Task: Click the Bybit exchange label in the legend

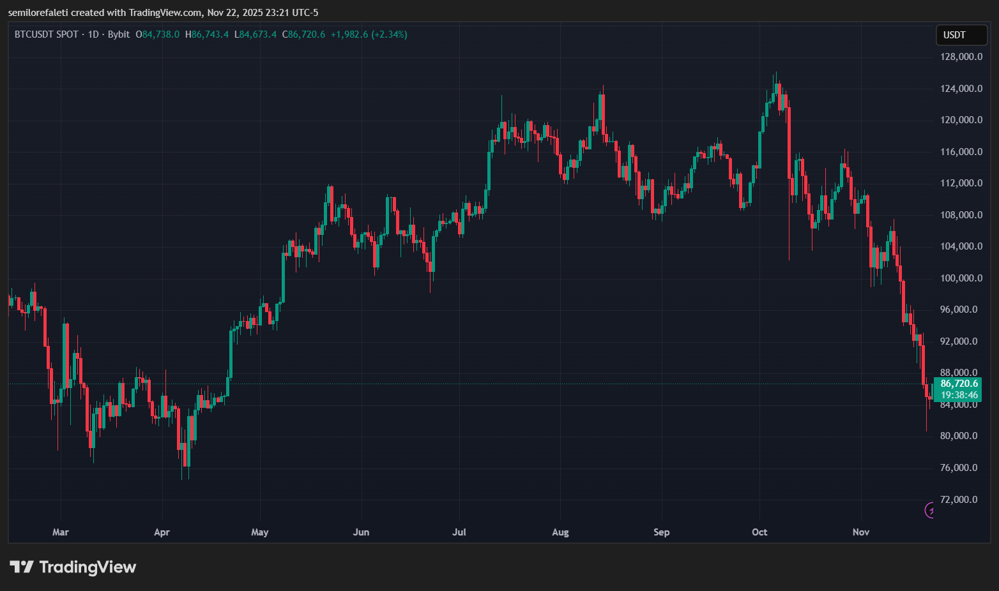Action: point(119,35)
